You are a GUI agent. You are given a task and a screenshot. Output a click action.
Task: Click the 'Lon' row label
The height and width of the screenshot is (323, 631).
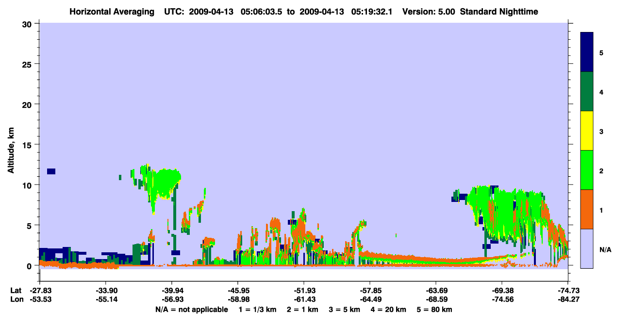pos(16,300)
